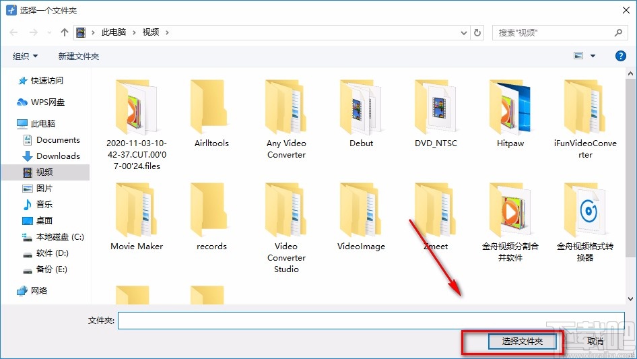Image resolution: width=637 pixels, height=359 pixels.
Task: Click 新建文件夹 button
Action: [79, 56]
